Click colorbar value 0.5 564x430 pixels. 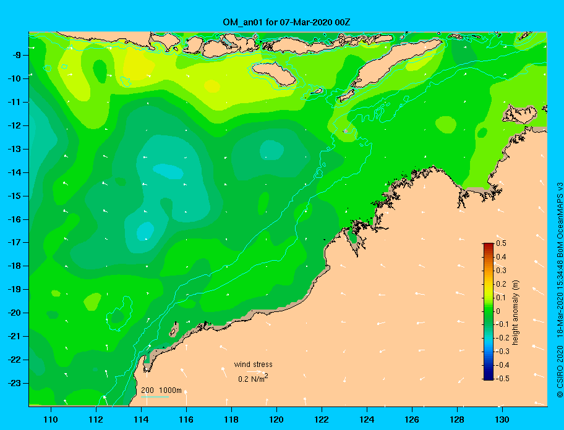501,243
